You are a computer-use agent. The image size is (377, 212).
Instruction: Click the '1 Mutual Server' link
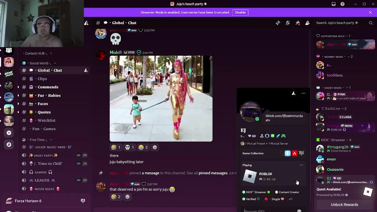point(279,144)
